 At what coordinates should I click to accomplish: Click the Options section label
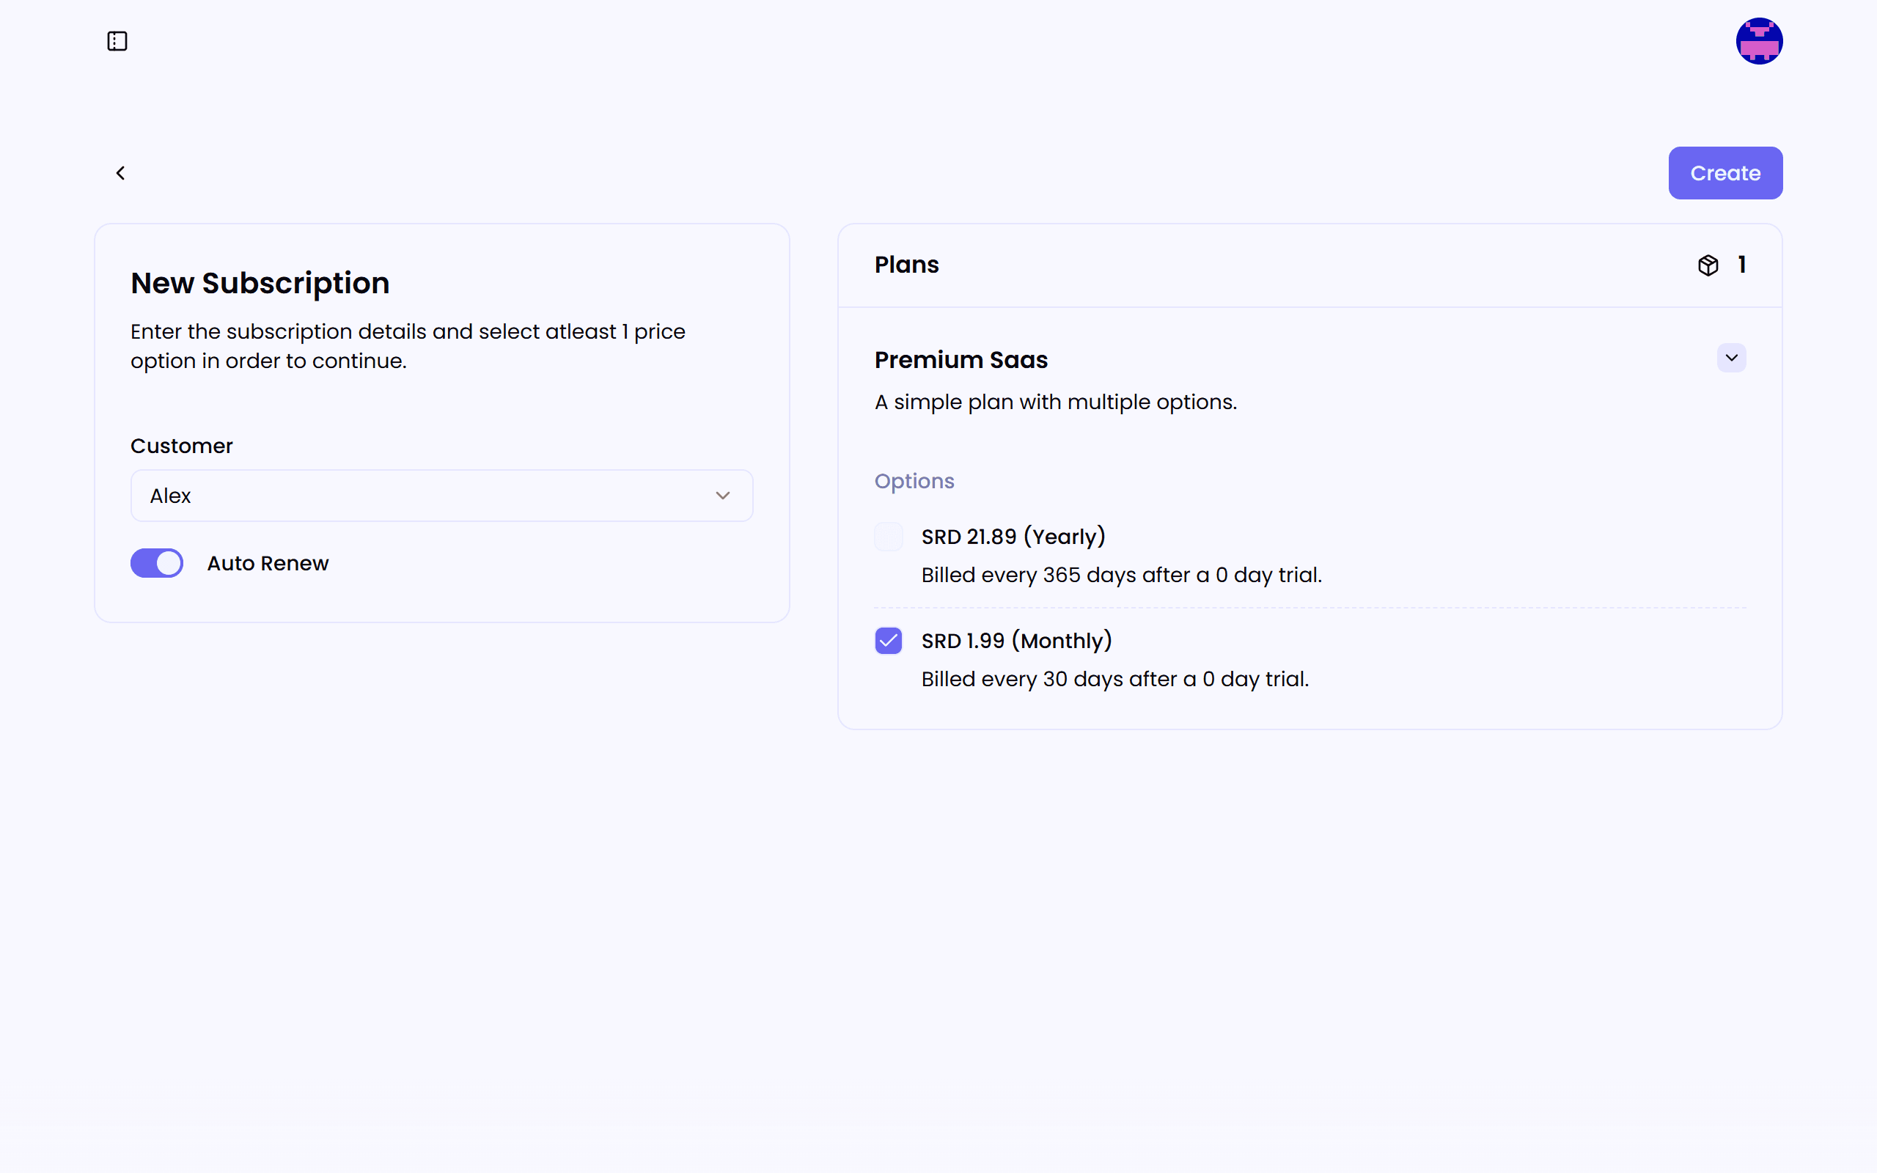[x=914, y=481]
